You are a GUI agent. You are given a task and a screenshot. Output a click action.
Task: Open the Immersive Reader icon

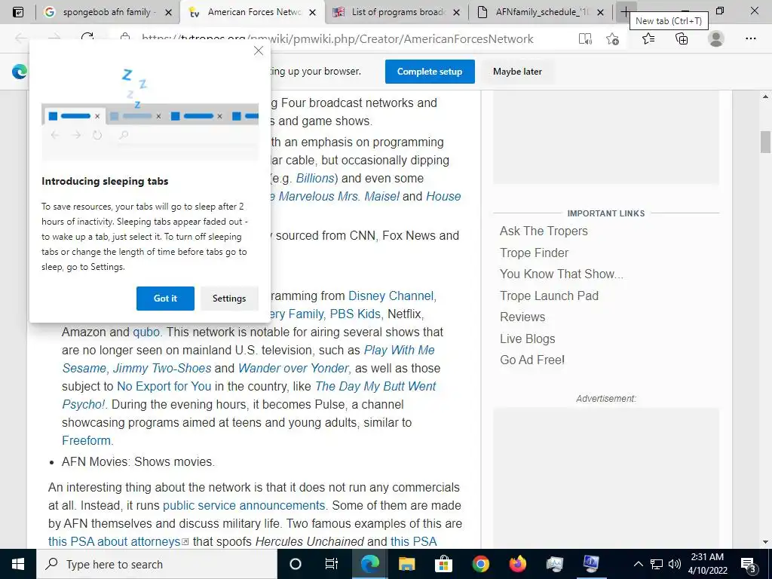[585, 39]
